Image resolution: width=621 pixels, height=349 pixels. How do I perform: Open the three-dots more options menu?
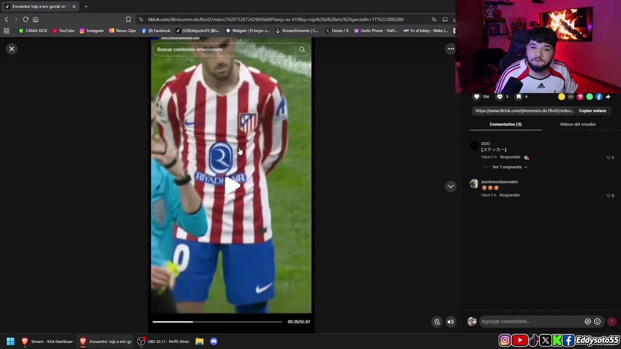[x=451, y=48]
